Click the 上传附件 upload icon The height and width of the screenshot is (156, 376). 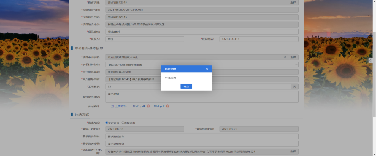pyautogui.click(x=112, y=106)
